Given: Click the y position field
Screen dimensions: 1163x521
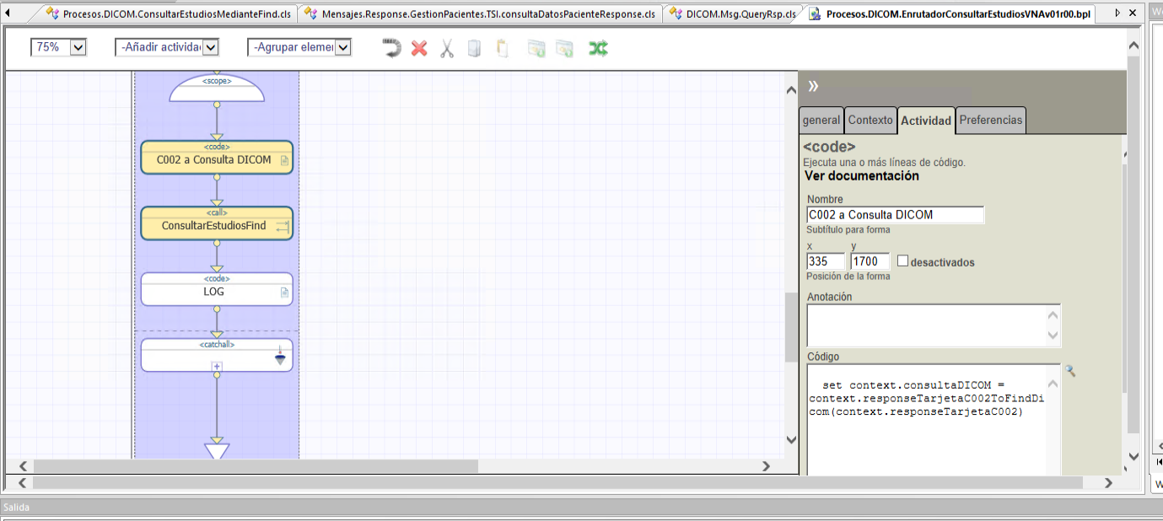Looking at the screenshot, I should coord(870,261).
